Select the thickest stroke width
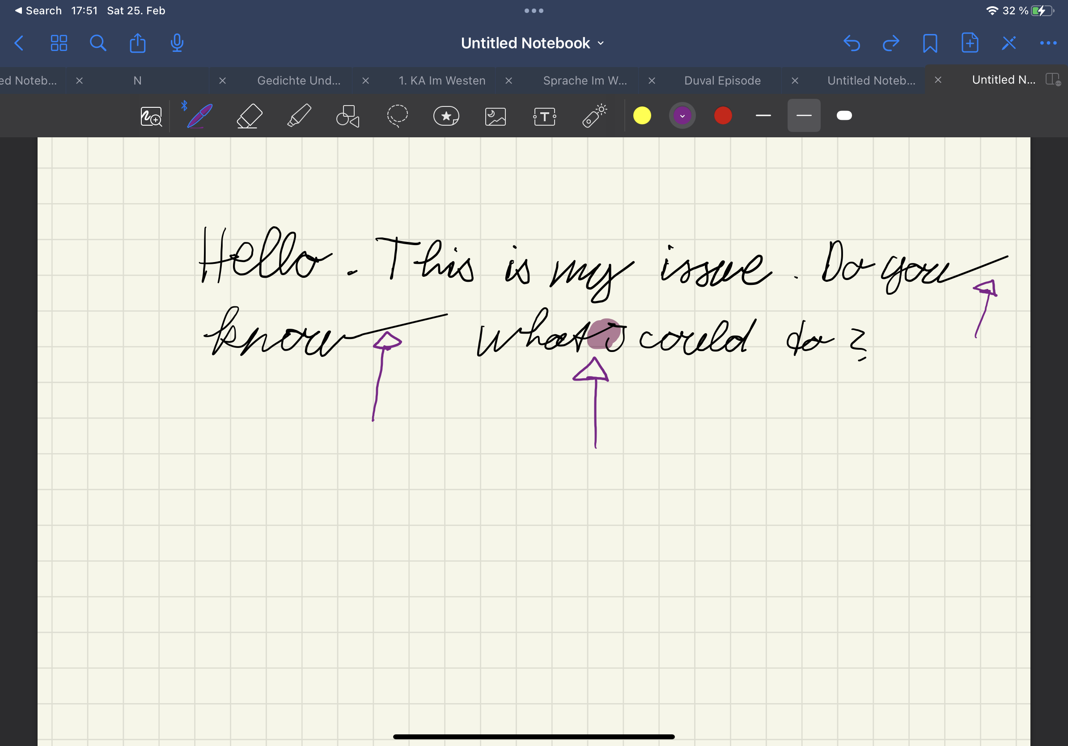This screenshot has height=746, width=1068. click(844, 116)
